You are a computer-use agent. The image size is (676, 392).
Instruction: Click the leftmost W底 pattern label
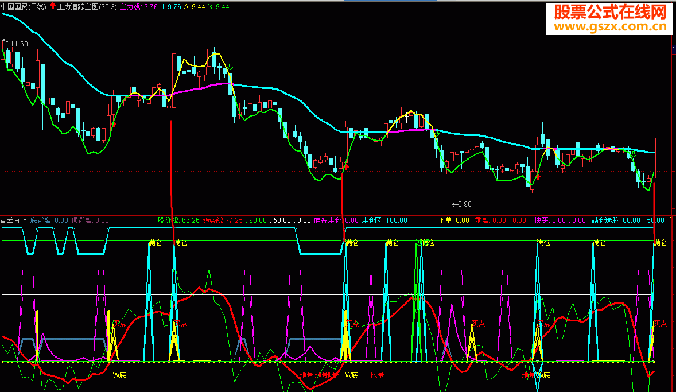click(x=119, y=375)
